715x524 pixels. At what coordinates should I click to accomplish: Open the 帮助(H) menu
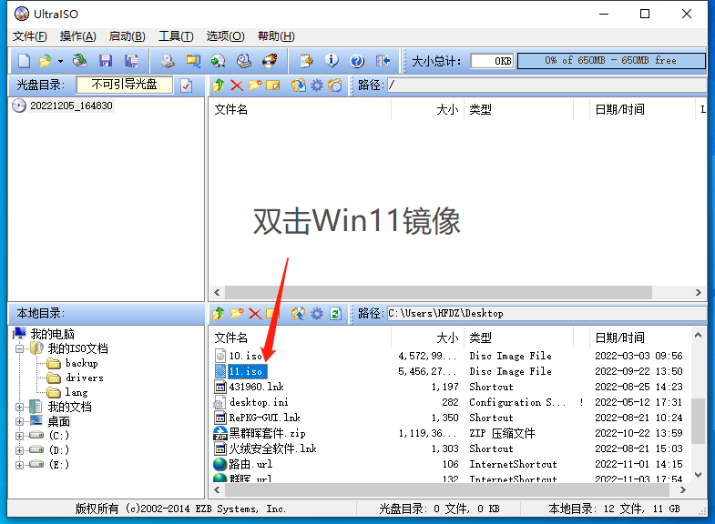[276, 36]
